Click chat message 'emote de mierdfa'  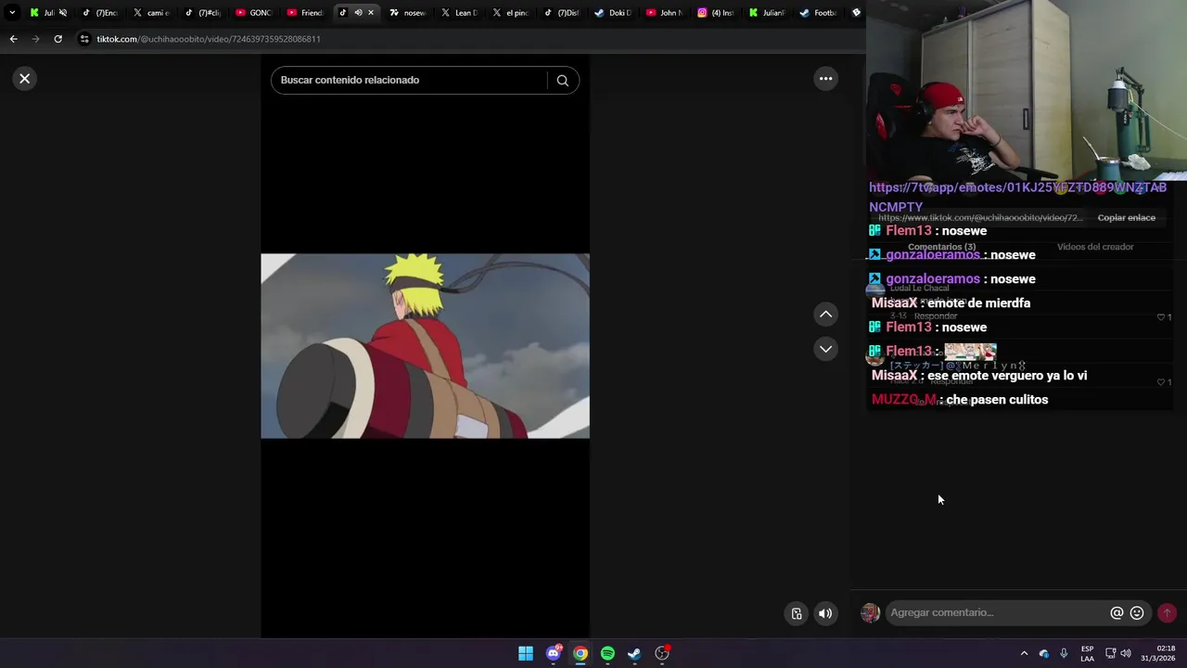pyautogui.click(x=979, y=303)
